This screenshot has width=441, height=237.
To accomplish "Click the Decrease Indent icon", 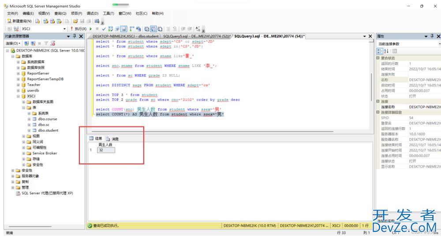I will [x=183, y=29].
